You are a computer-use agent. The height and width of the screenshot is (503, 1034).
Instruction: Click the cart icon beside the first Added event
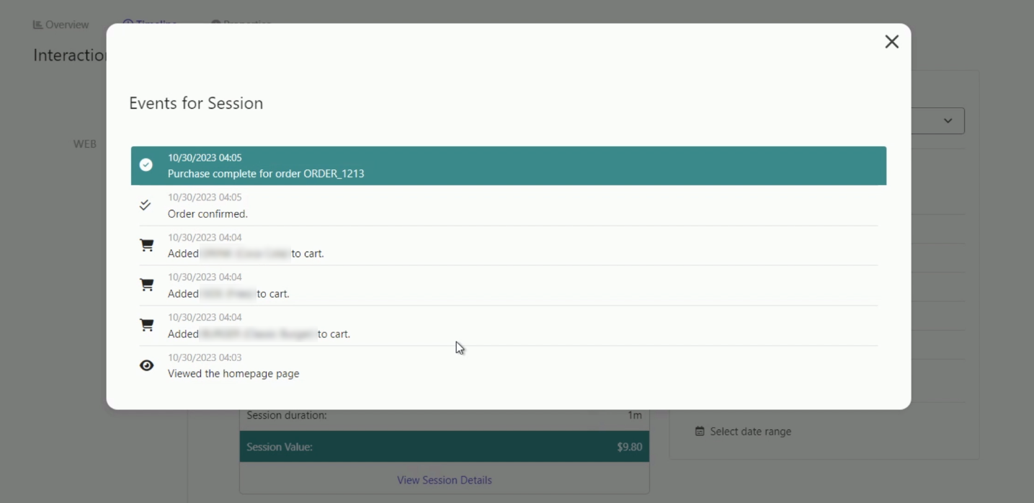coord(146,245)
